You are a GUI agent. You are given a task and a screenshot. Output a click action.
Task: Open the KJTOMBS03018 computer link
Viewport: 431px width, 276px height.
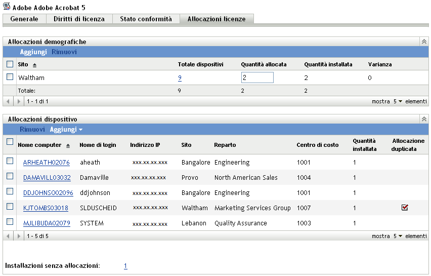(46, 208)
